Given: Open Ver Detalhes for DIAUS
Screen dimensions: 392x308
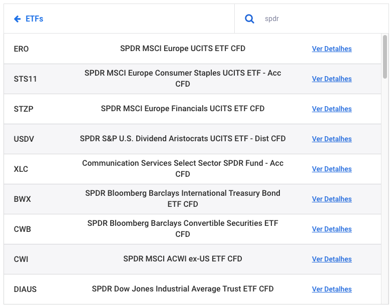Looking at the screenshot, I should (x=332, y=289).
